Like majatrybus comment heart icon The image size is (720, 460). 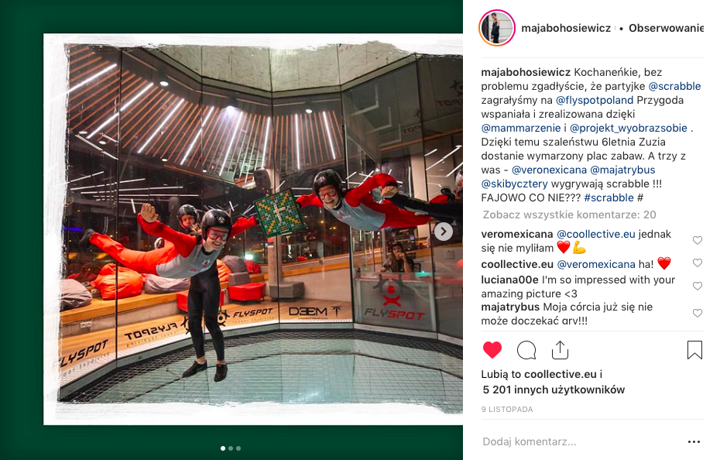coord(697,313)
